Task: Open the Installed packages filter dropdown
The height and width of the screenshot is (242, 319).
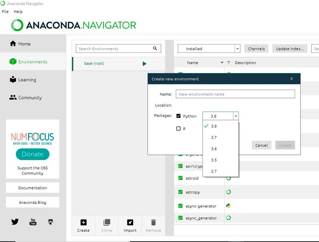Action: point(209,48)
